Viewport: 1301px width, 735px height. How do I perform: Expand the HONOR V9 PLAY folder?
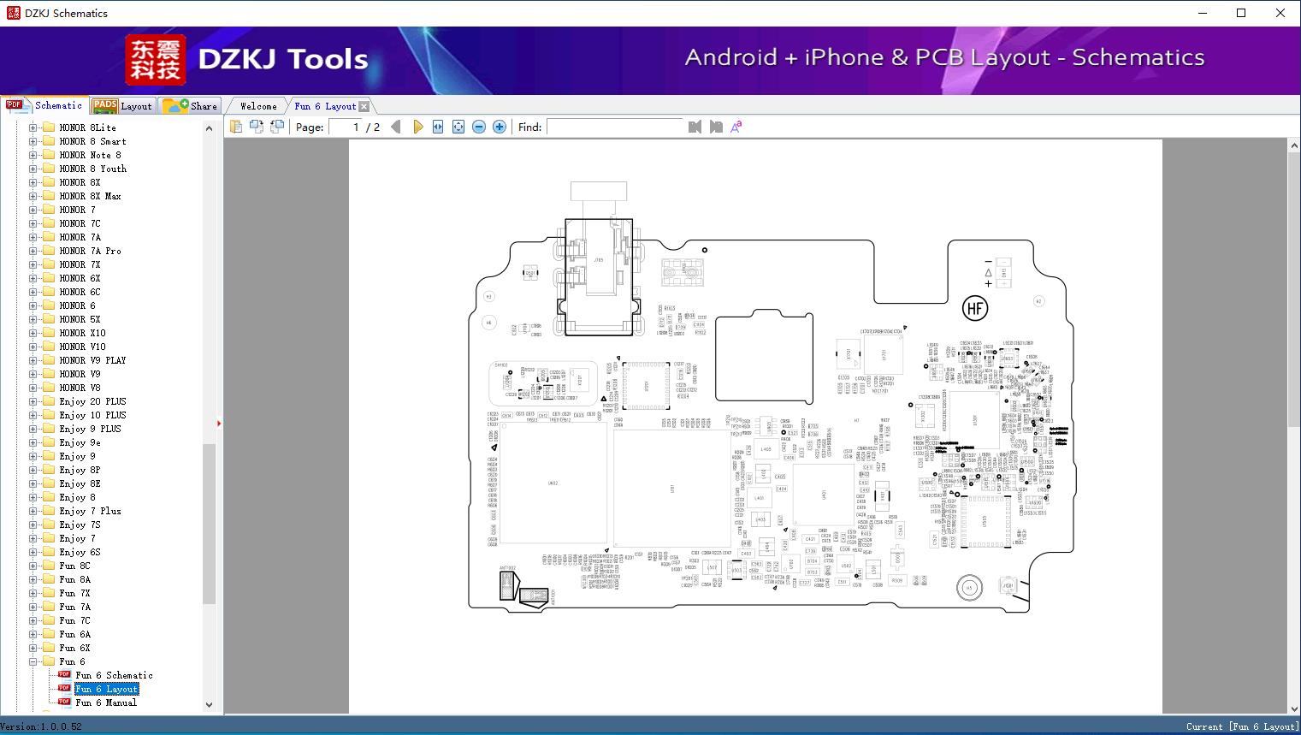[33, 360]
